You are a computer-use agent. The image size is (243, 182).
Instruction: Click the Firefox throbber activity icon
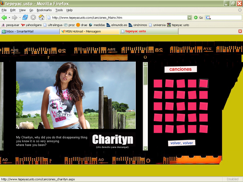240,10
